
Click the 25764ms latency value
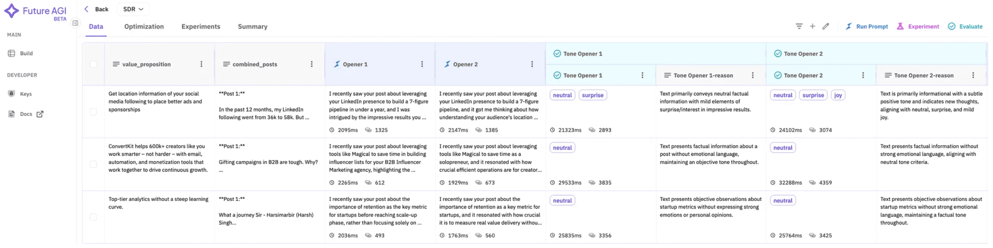tap(790, 235)
